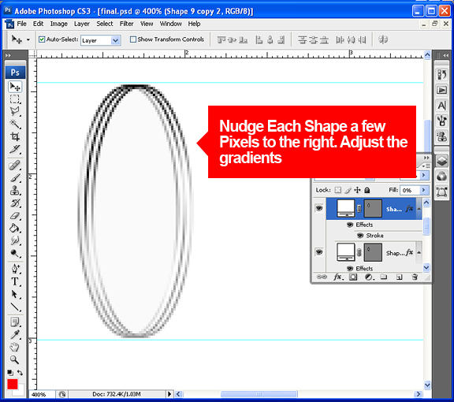The image size is (454, 402).
Task: Click the 400% zoom field in status bar
Action: pyautogui.click(x=42, y=394)
